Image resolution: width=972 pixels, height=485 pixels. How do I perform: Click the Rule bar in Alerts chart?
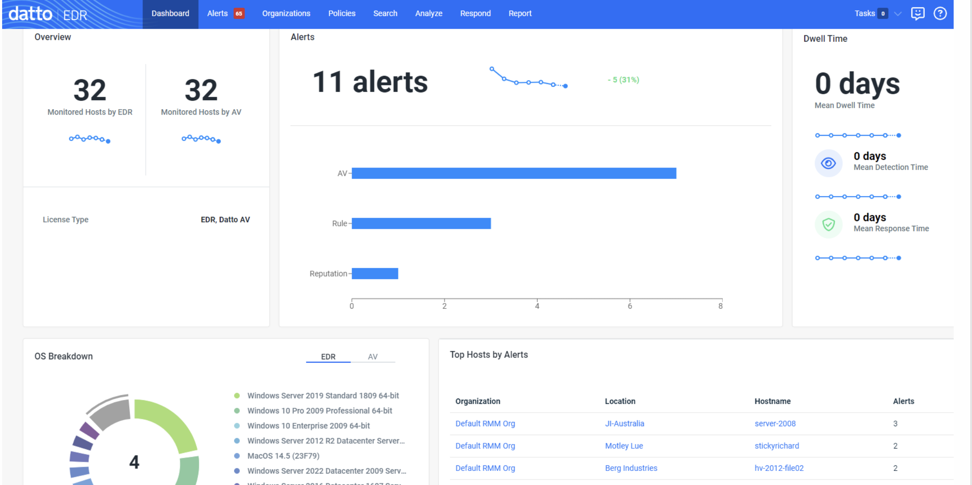click(x=422, y=223)
